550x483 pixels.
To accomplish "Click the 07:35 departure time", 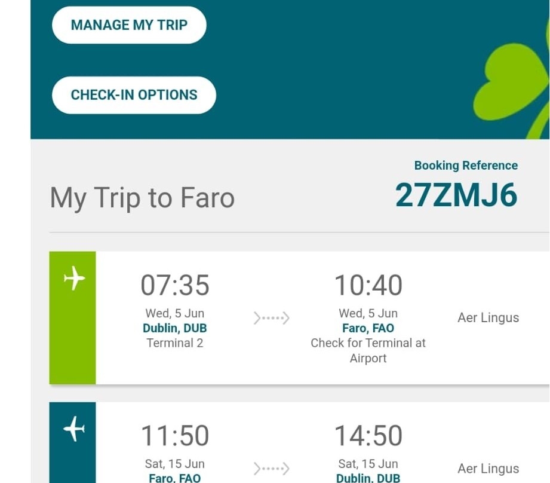I will (175, 286).
